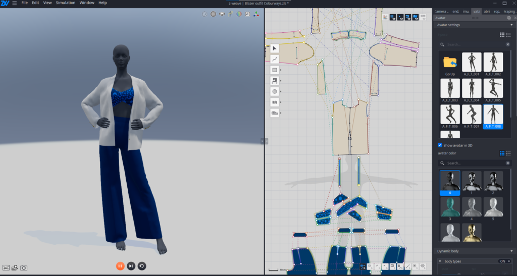The height and width of the screenshot is (276, 517).
Task: Expand the rectangle tool submenu arrow
Action: coord(281,70)
